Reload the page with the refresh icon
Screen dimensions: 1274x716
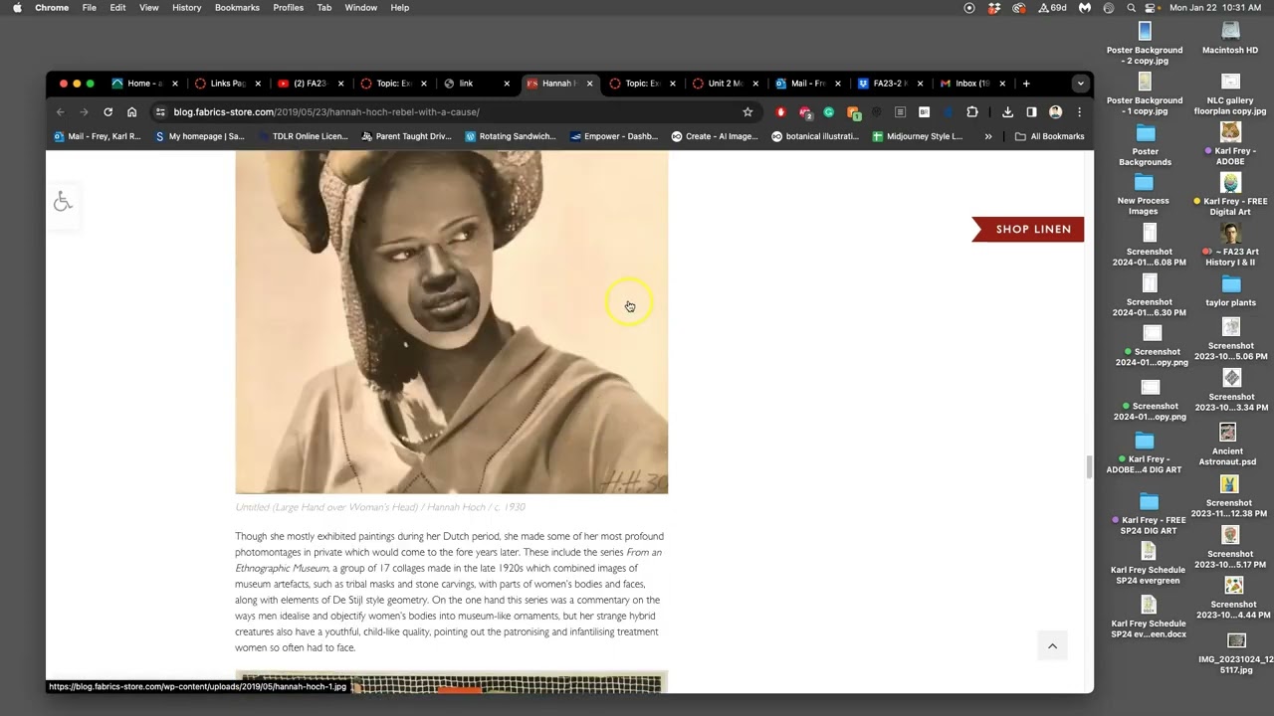(107, 112)
